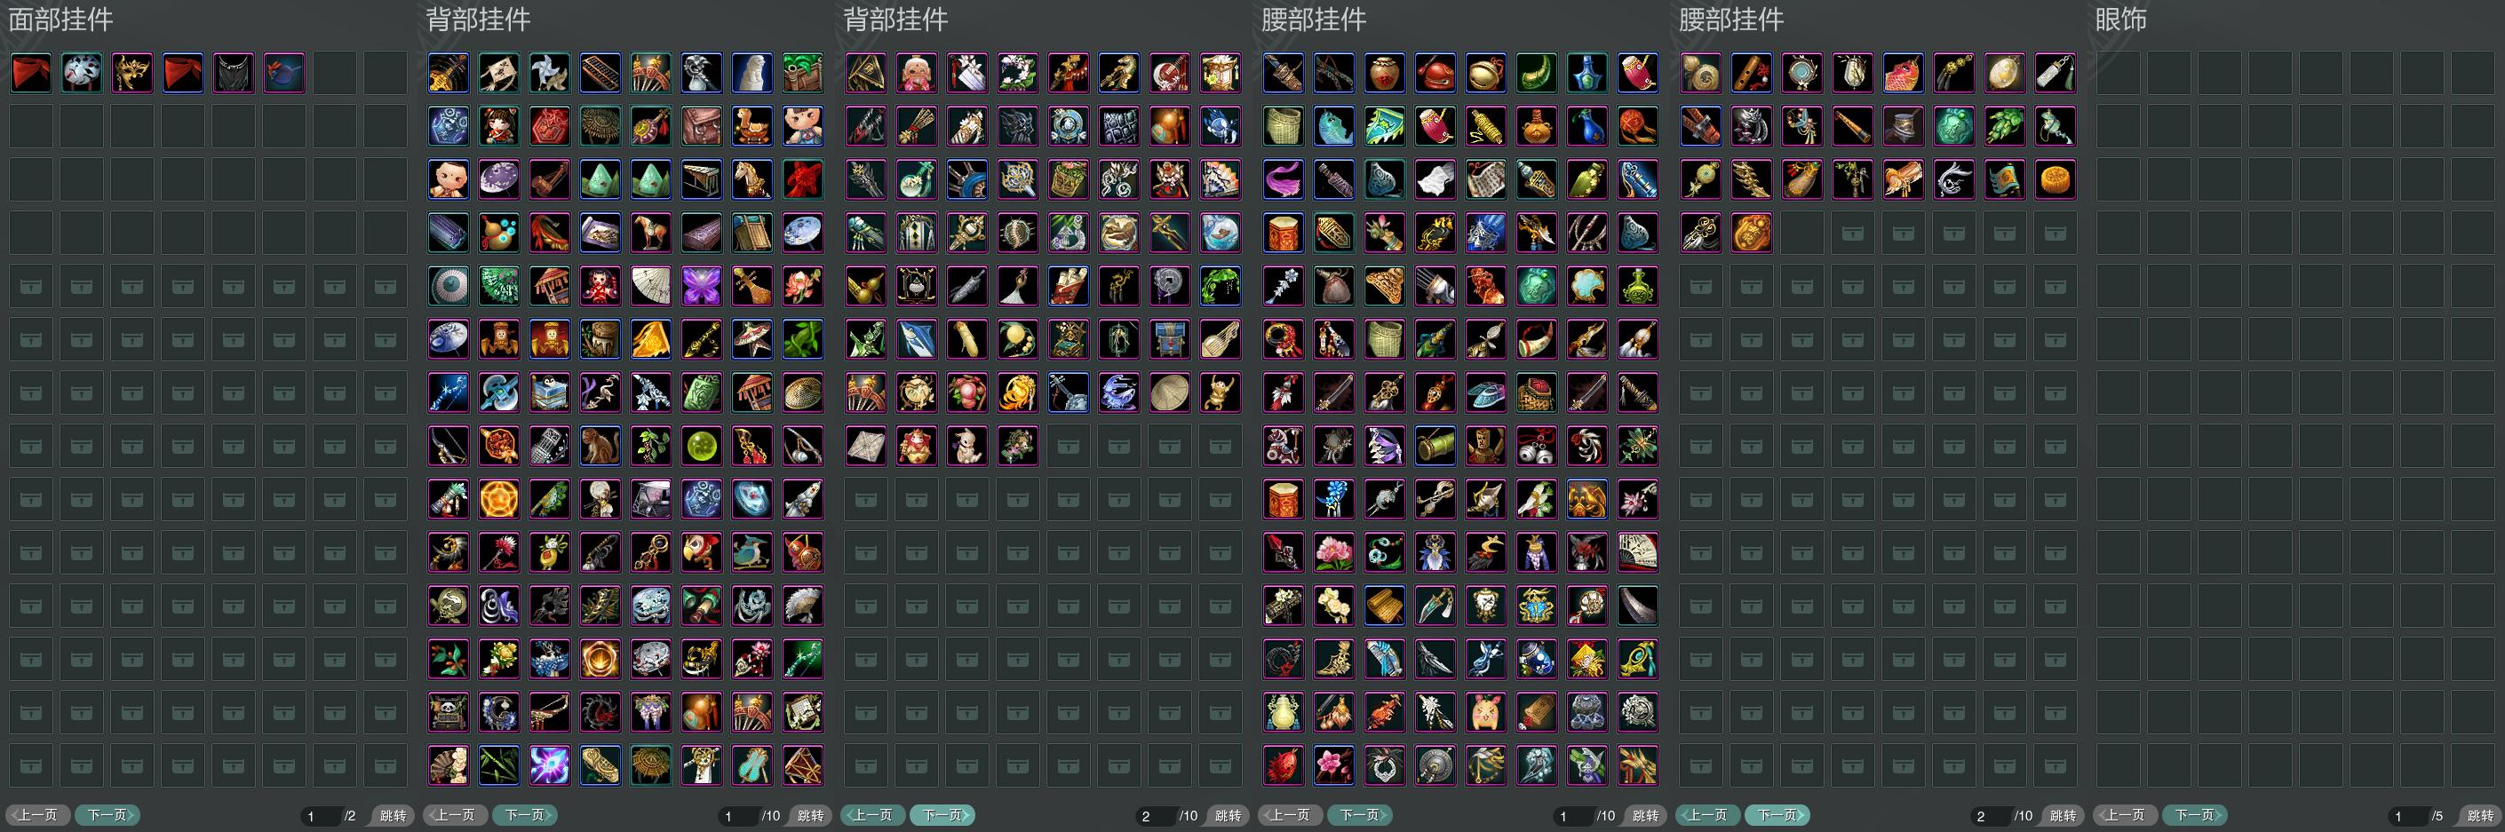The width and height of the screenshot is (2505, 832).
Task: Select the red koi fish pendant
Action: 1902,73
